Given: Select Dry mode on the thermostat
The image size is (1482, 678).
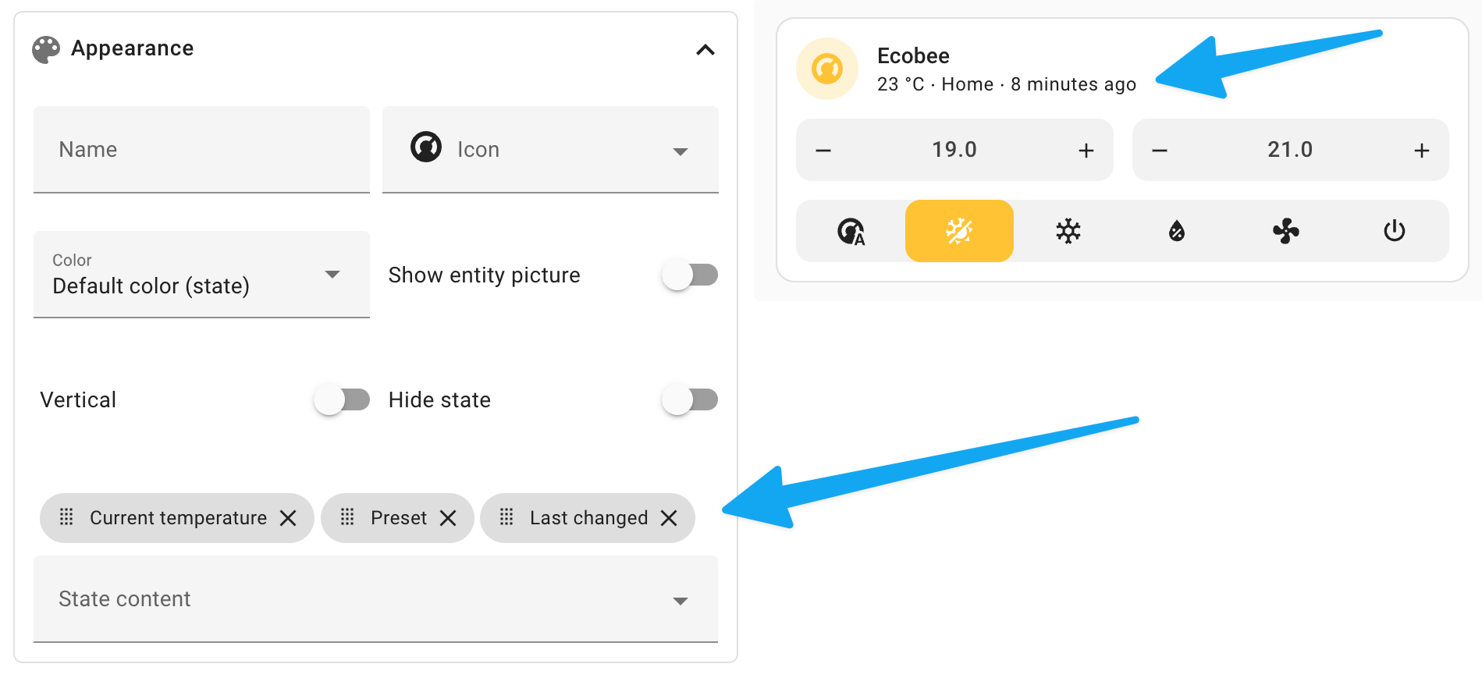Looking at the screenshot, I should 1177,231.
